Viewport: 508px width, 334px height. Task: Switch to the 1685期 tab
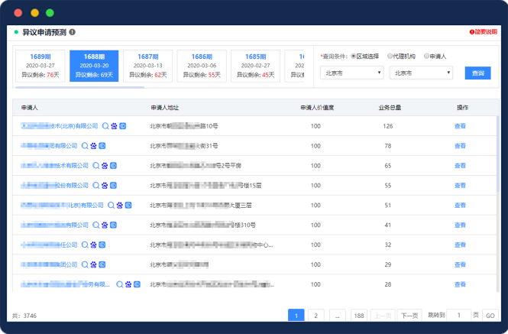coord(255,66)
